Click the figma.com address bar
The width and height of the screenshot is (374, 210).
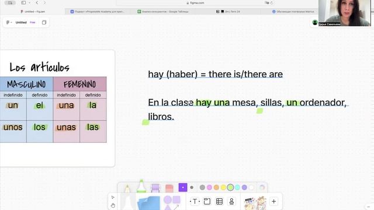[x=196, y=3]
